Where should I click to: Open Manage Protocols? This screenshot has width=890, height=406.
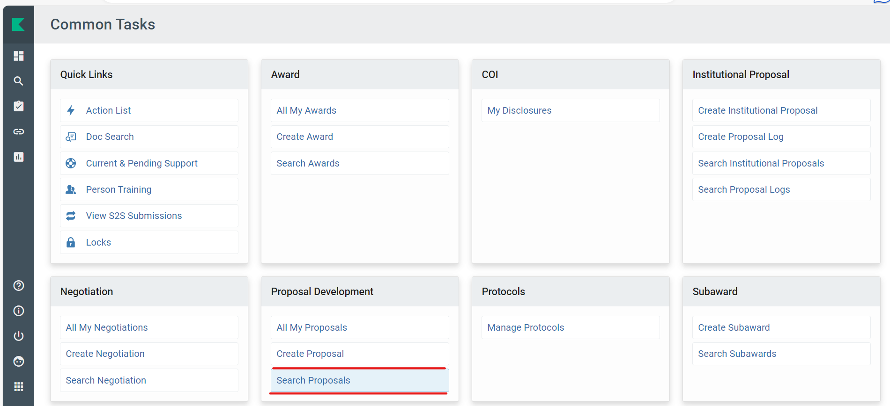pyautogui.click(x=571, y=327)
